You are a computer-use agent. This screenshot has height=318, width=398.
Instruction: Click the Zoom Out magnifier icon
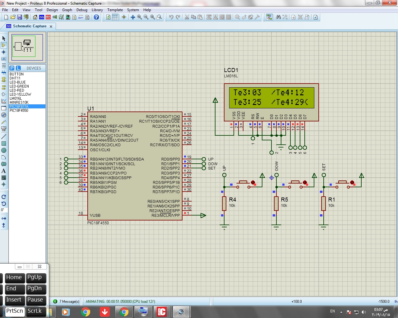[x=146, y=17]
